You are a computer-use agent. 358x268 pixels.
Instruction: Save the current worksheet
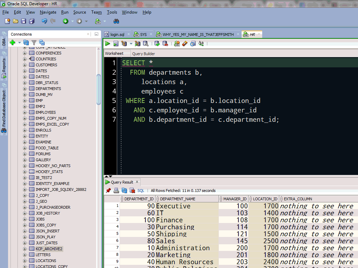[23, 21]
